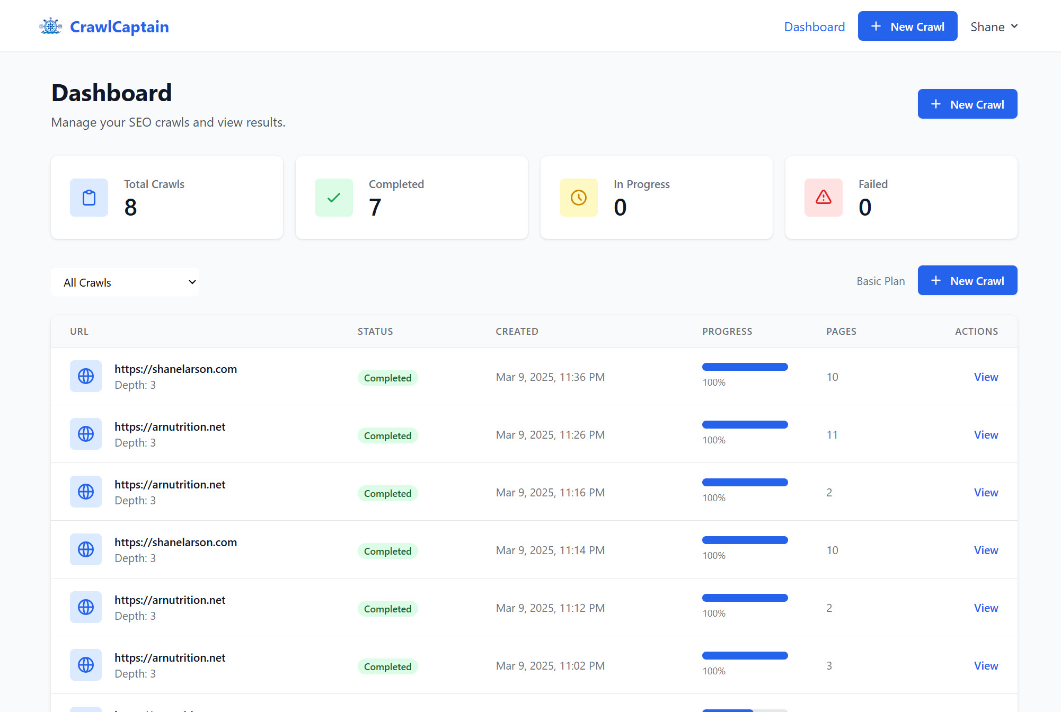Click the https://shanelarson.com URL in first row
The height and width of the screenshot is (712, 1061).
coord(175,369)
